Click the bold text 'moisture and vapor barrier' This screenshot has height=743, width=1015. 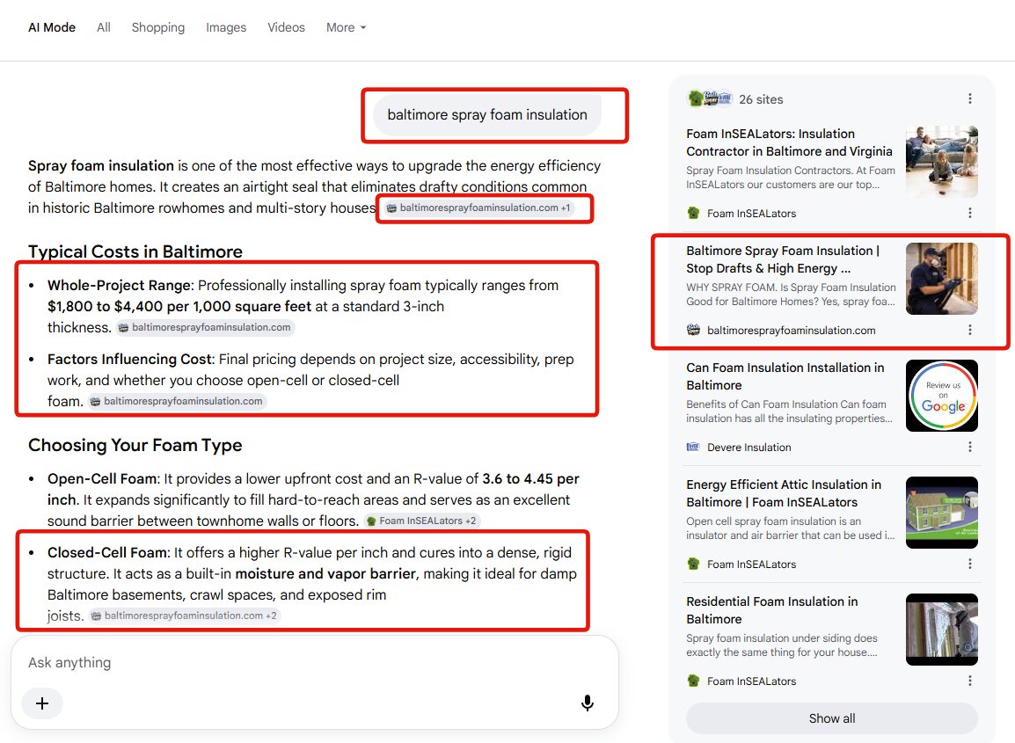coord(325,573)
